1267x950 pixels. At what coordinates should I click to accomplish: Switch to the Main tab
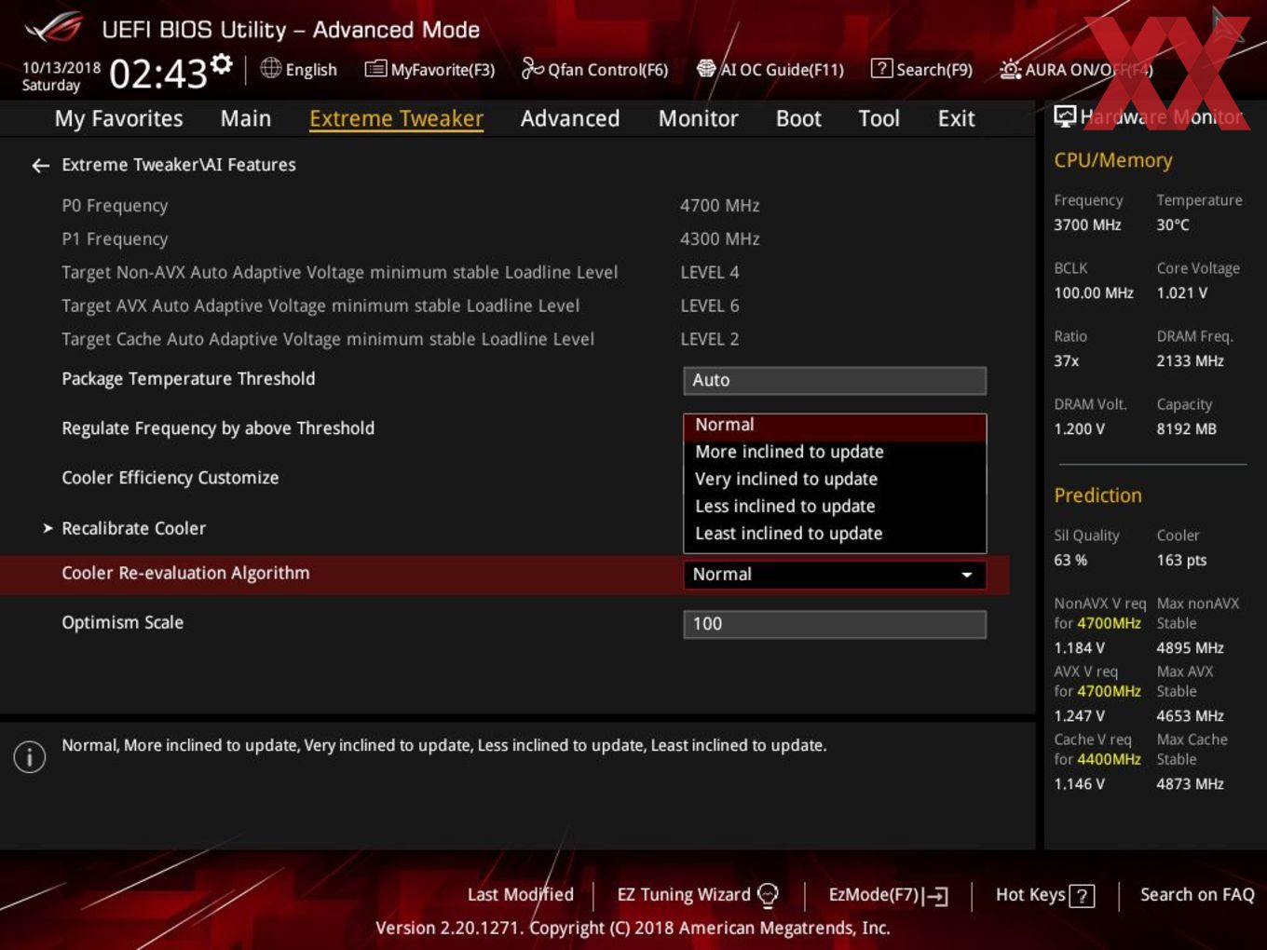click(246, 118)
